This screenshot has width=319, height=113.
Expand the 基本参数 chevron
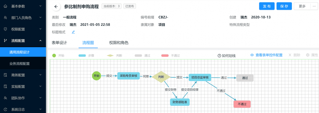40,6
